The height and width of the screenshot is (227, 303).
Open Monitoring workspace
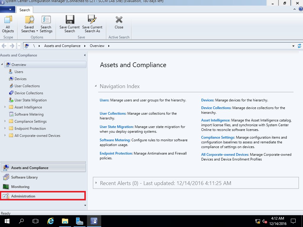pos(43,187)
